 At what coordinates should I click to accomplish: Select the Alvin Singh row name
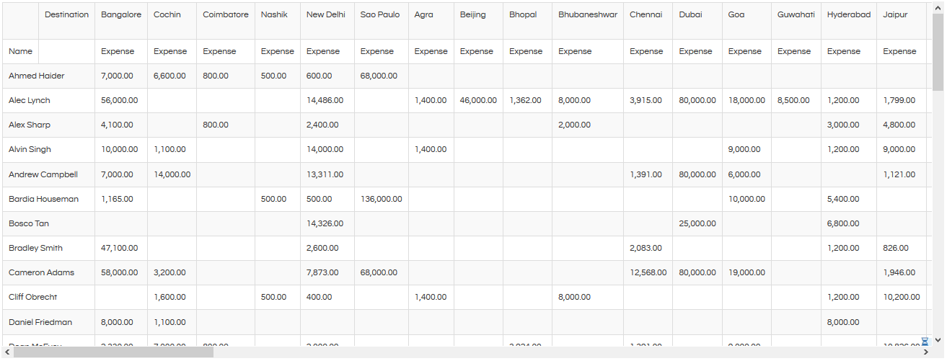point(48,149)
